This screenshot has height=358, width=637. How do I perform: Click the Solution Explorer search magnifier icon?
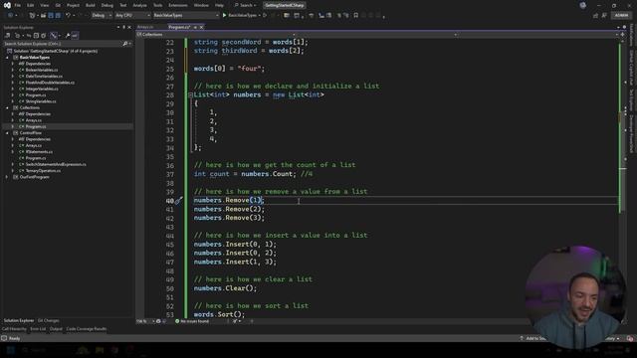tap(124, 44)
